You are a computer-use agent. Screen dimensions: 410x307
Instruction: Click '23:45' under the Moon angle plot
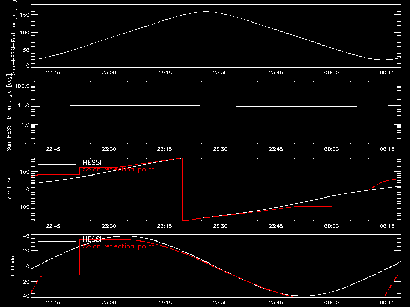(x=276, y=149)
